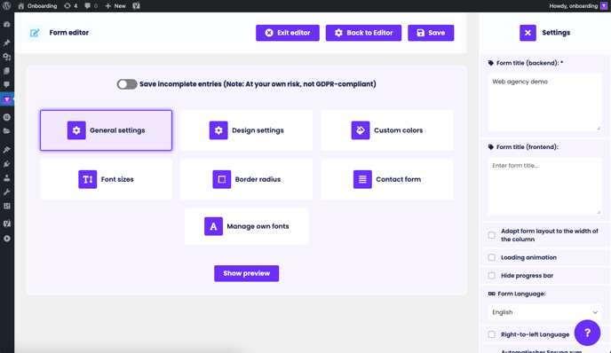Click Back to Editor
The image size is (611, 353).
click(x=363, y=33)
